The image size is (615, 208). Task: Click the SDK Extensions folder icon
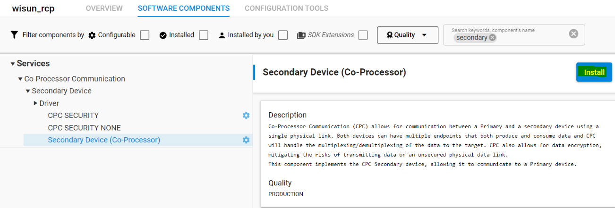[301, 35]
